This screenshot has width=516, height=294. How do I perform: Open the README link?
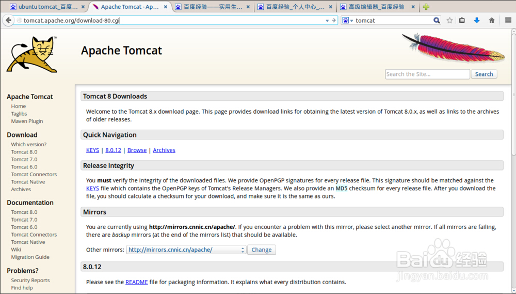click(x=137, y=282)
